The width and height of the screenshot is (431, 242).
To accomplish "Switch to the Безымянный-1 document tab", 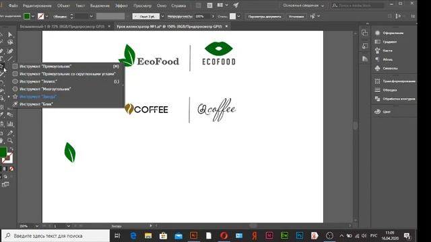I will pyautogui.click(x=62, y=26).
